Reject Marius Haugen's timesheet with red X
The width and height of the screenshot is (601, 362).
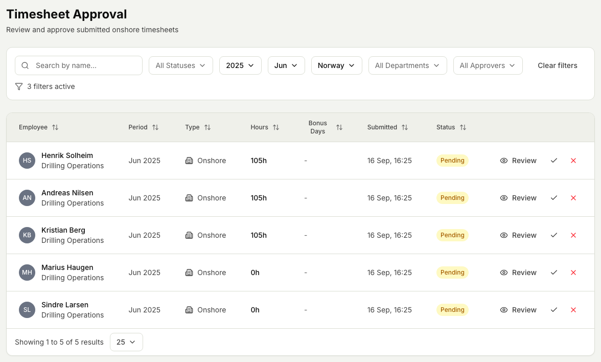(x=573, y=273)
